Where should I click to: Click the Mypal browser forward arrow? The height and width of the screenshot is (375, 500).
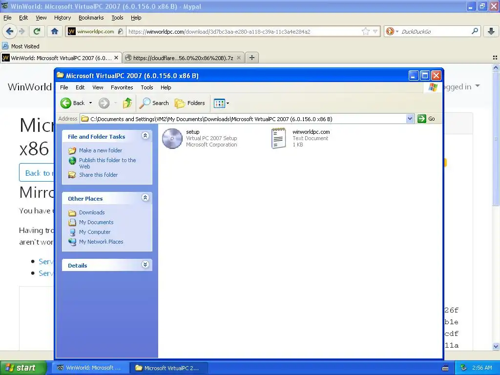pyautogui.click(x=21, y=31)
